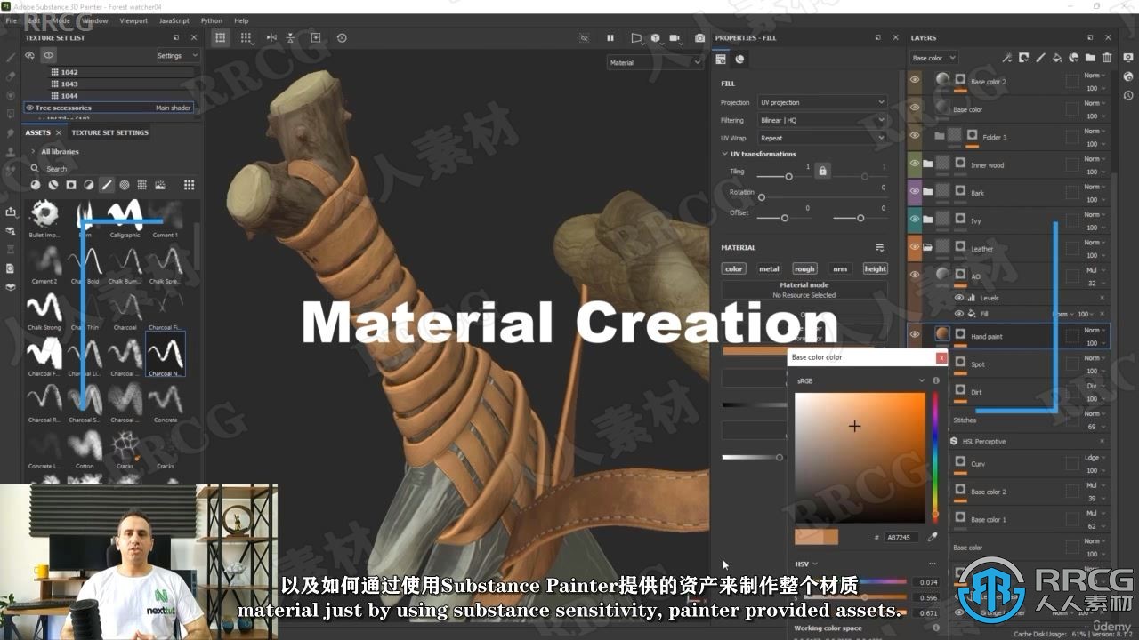Screen dimensions: 1139x640
Task: Hide the Leather folder layer
Action: 914,247
